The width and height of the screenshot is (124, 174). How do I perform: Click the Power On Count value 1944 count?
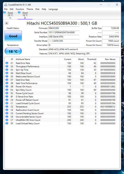[111, 41]
